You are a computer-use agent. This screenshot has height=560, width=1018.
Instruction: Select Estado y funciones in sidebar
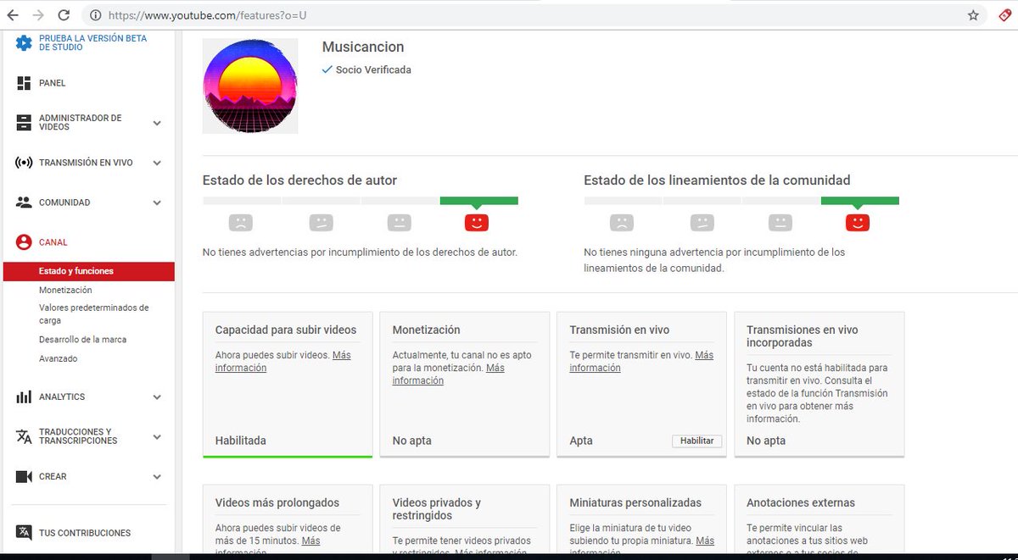point(89,271)
